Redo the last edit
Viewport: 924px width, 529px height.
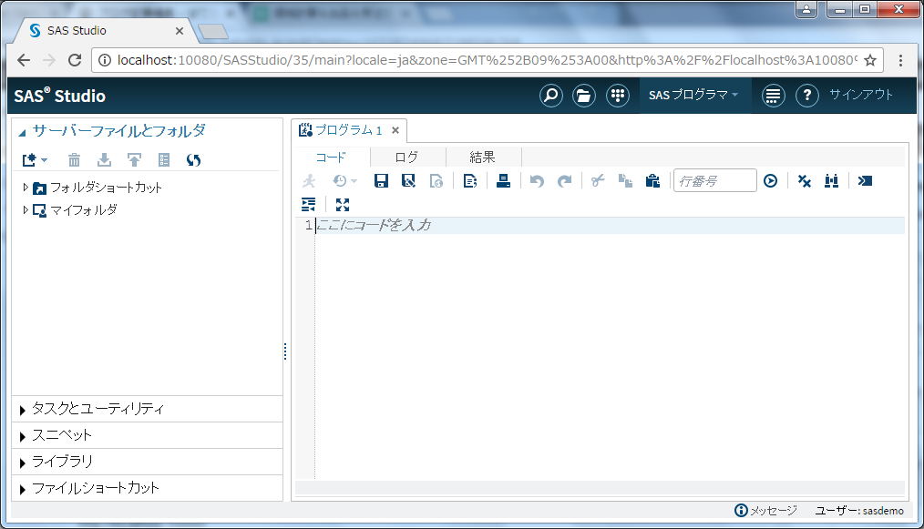coord(565,181)
